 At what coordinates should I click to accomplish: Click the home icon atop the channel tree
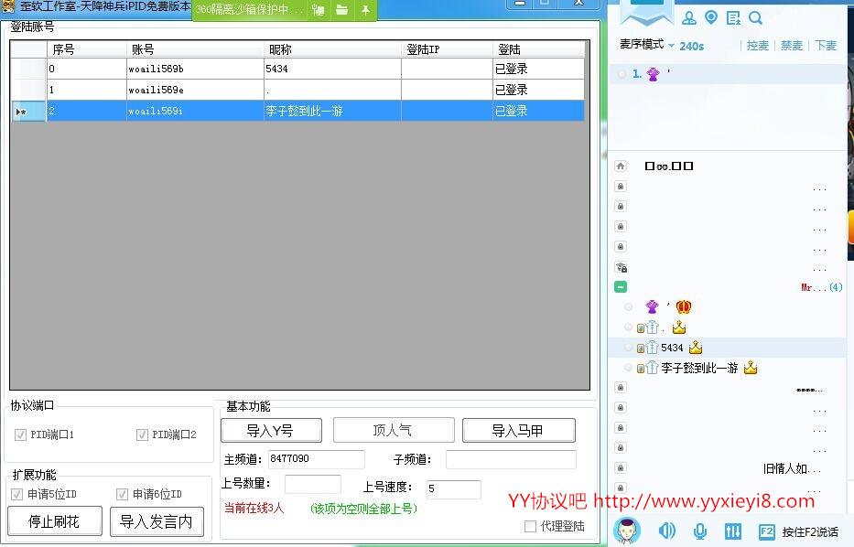point(619,166)
